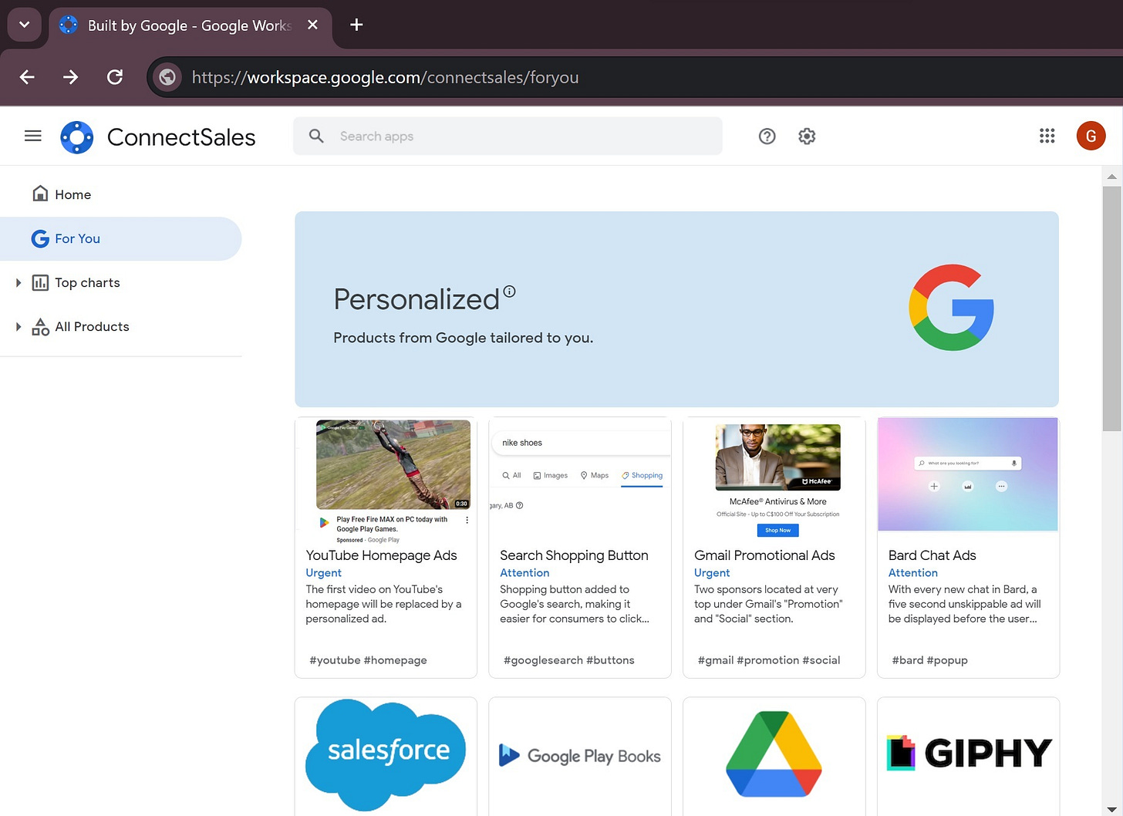This screenshot has width=1123, height=816.
Task: Open a new browser tab
Action: 356,25
